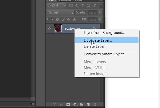
Task: Lock all padlock icon
Action: (x=74, y=19)
